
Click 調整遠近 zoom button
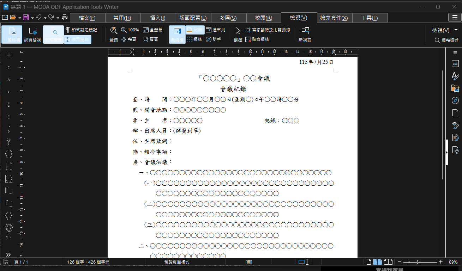447,41
